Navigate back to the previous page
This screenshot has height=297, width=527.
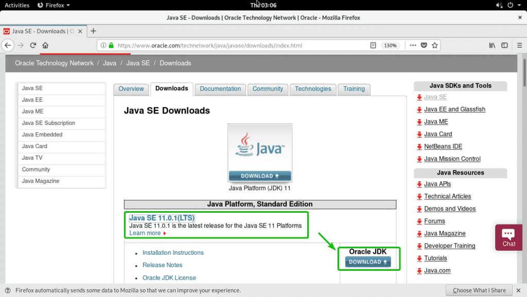(x=8, y=45)
